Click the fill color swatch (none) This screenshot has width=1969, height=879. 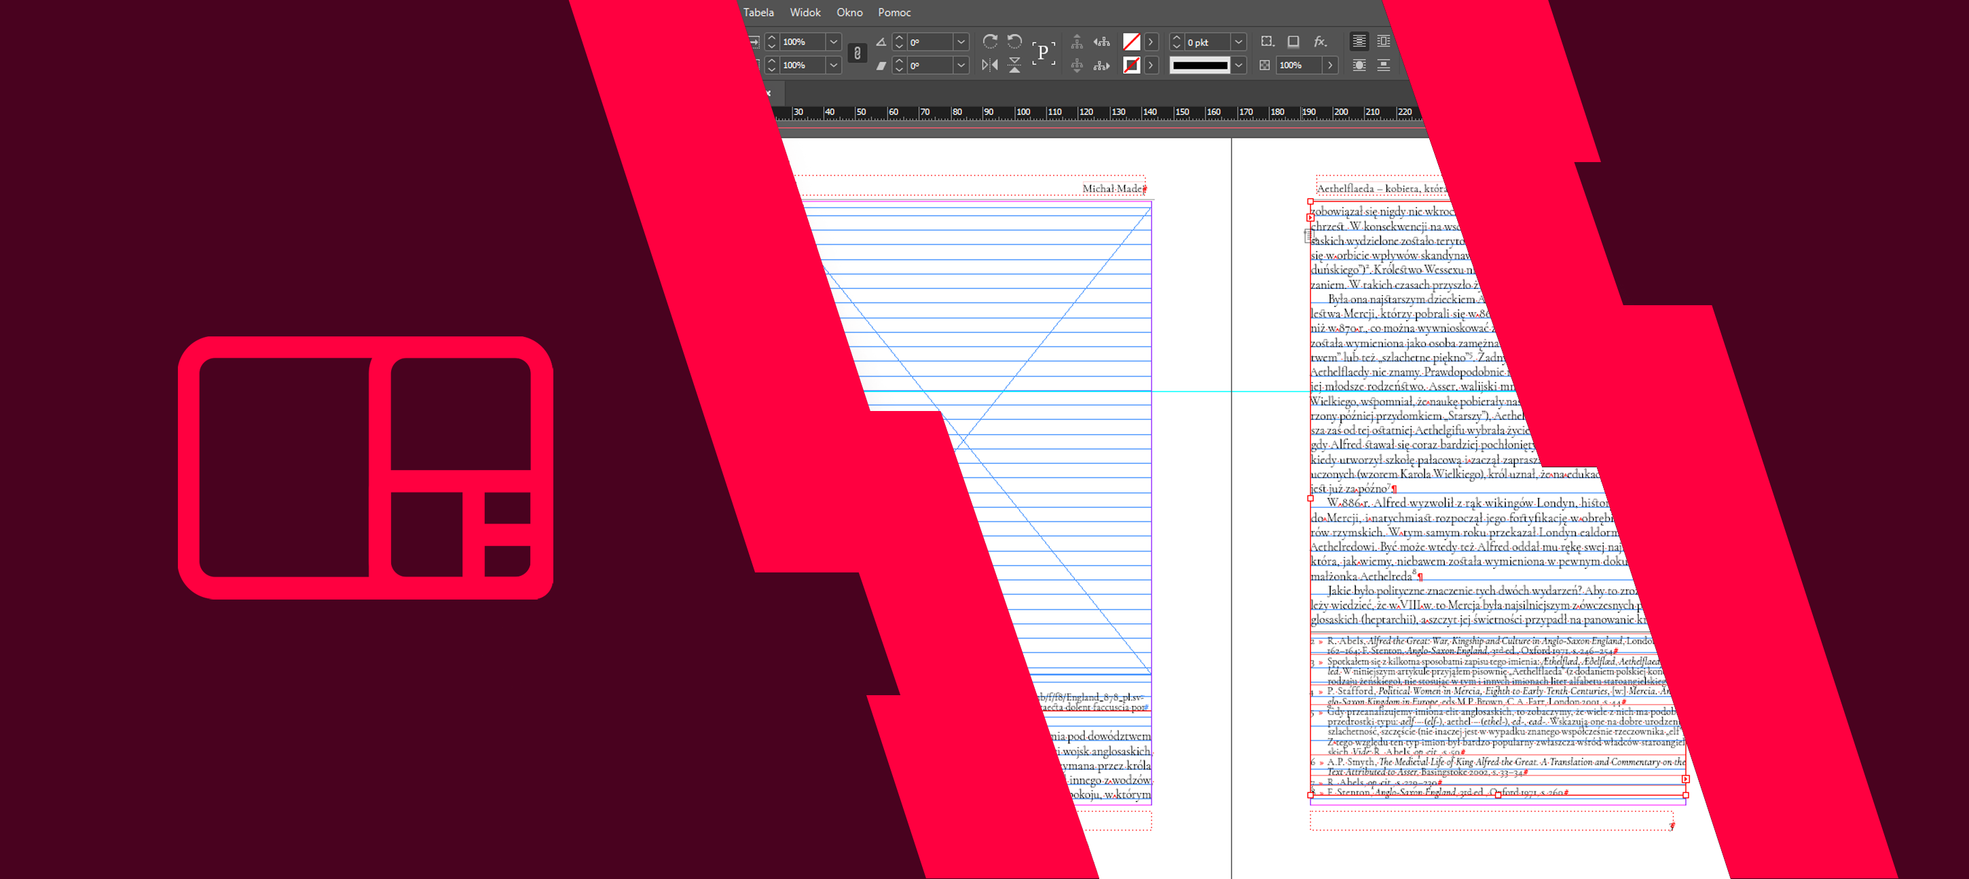1131,42
